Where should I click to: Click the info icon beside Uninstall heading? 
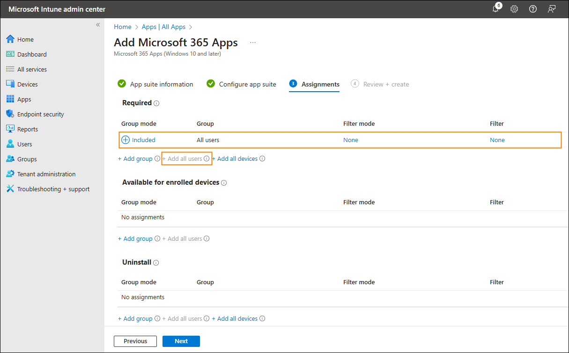(156, 263)
